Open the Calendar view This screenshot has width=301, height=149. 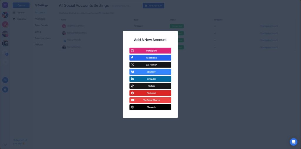point(20,19)
